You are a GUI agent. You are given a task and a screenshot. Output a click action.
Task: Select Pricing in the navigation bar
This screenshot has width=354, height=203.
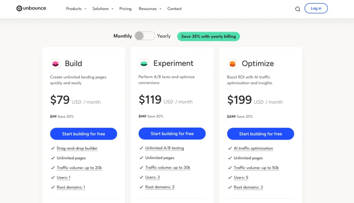coord(125,9)
